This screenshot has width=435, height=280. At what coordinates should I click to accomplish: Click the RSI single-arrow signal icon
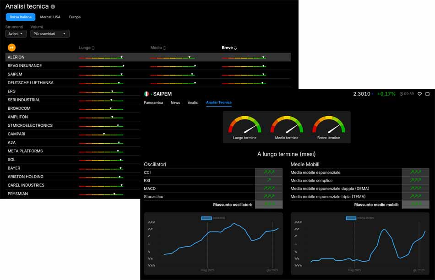coord(269,180)
